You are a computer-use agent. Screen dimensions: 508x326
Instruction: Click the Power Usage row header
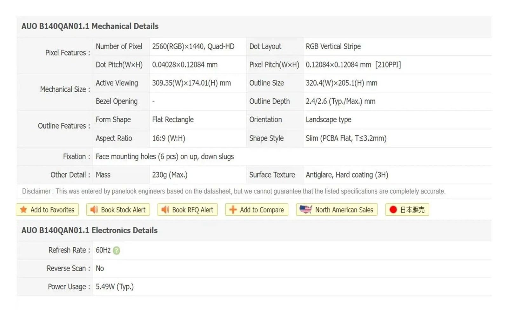click(x=69, y=287)
